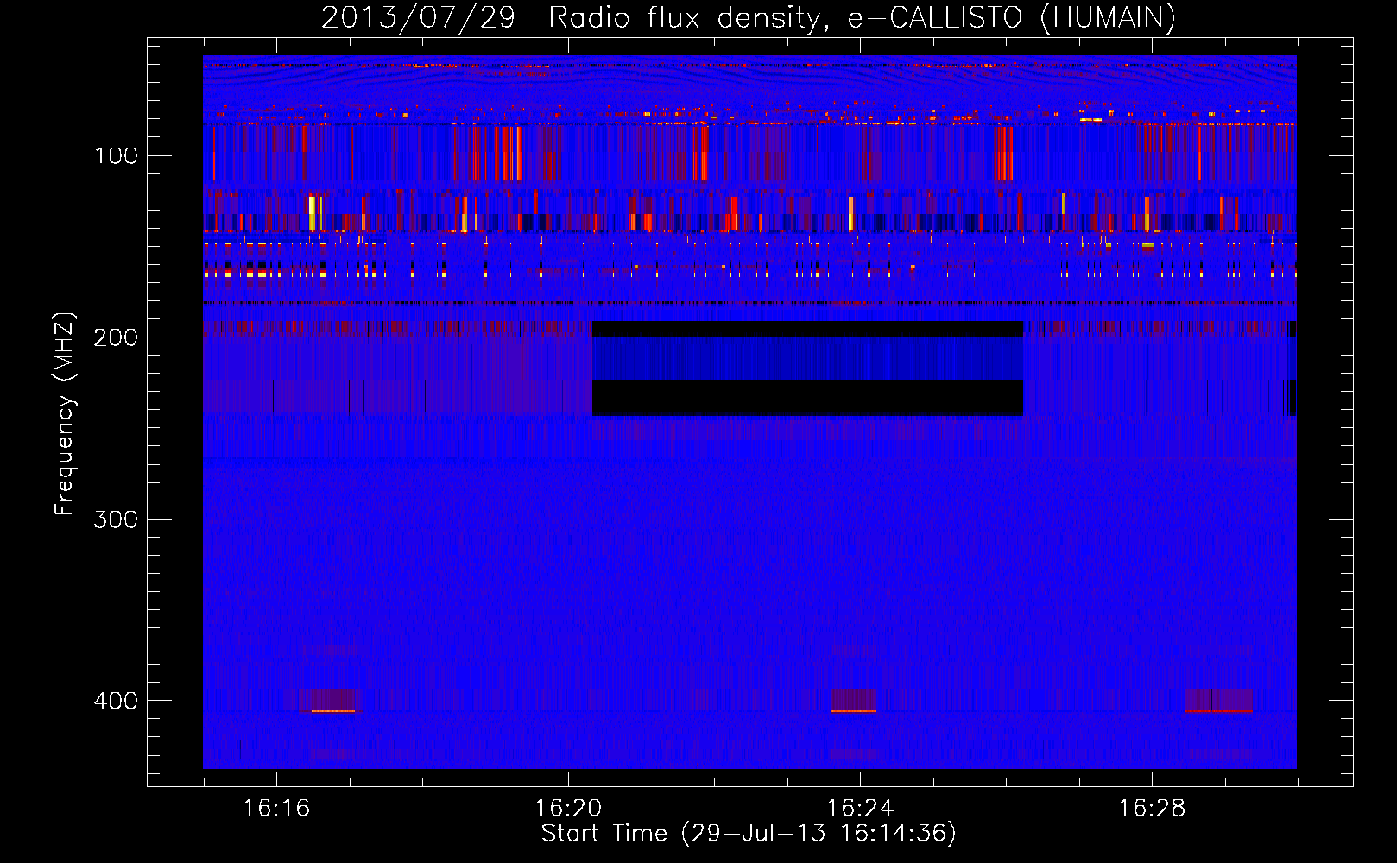Select the 400 frequency tick label
Viewport: 1397px width, 863px height.
click(x=117, y=700)
